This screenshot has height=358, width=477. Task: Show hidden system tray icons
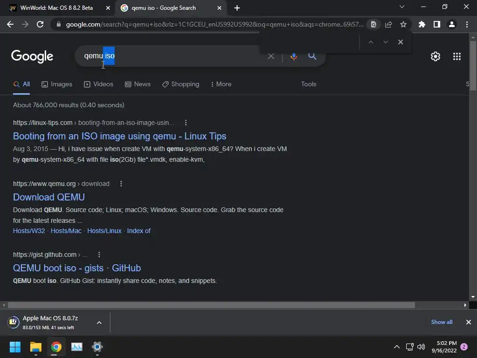click(397, 347)
